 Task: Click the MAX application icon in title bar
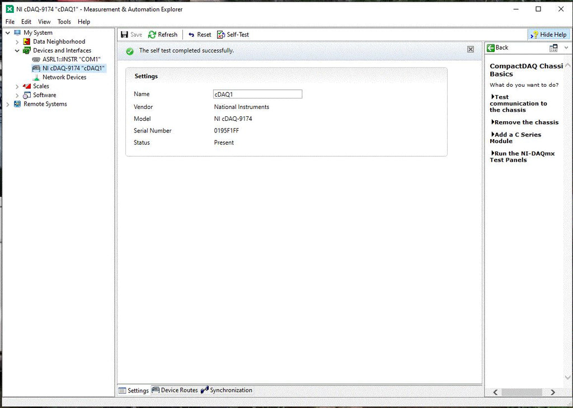coord(10,9)
